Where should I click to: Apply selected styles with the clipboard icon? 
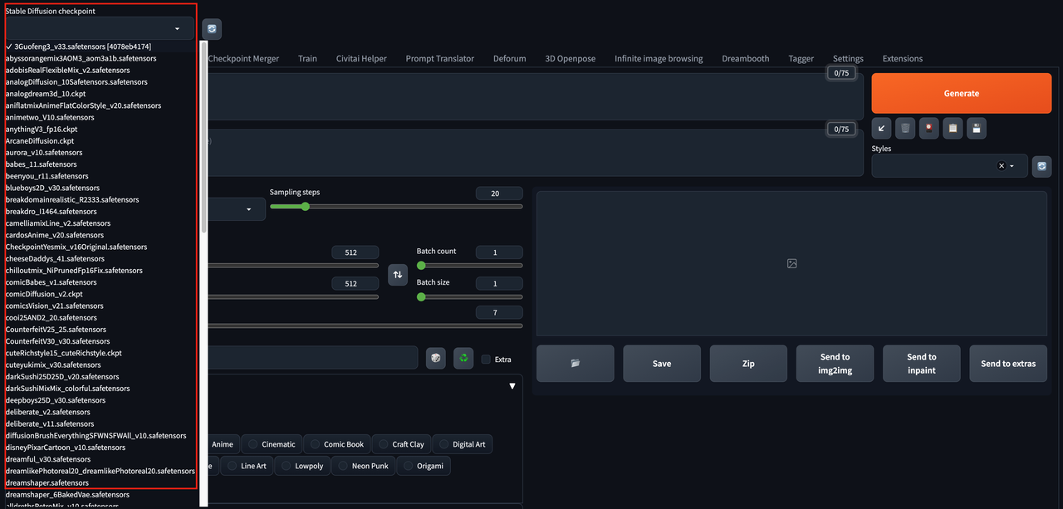coord(953,128)
